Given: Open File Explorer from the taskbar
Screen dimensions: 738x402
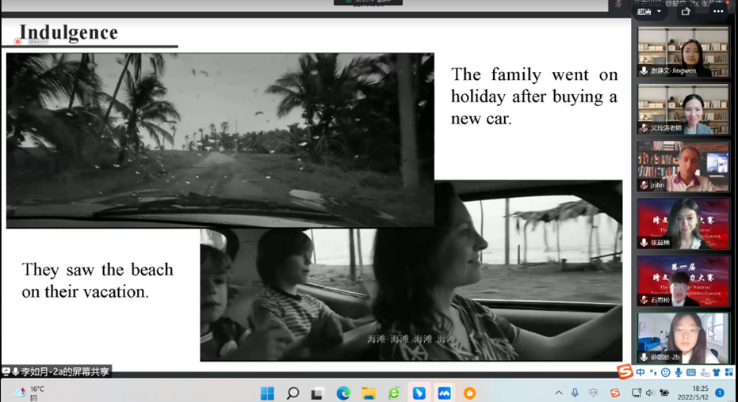Looking at the screenshot, I should pos(369,393).
